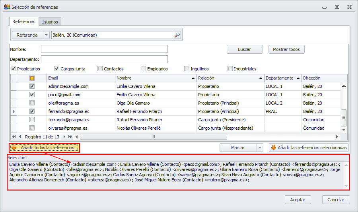
Task: Select the Nicolás Olivares Perelló name cell
Action: (x=156, y=128)
